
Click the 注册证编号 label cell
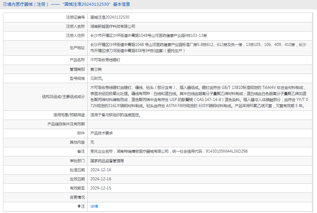coord(75,17)
